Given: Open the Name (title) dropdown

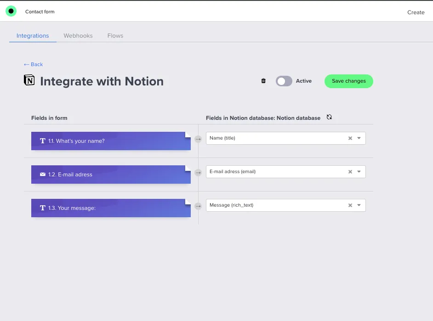Looking at the screenshot, I should tap(359, 138).
